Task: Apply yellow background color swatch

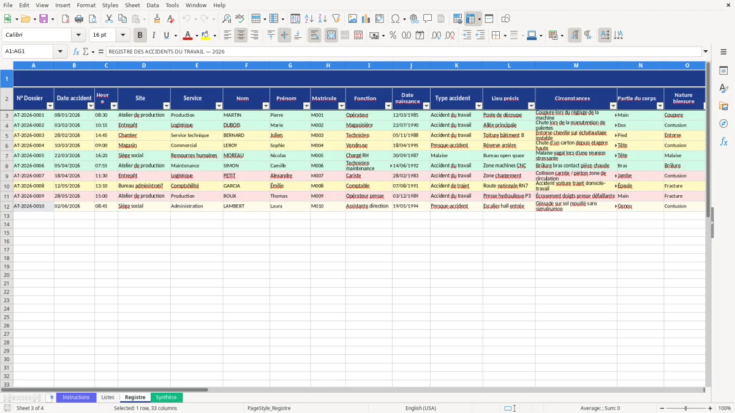Action: 206,35
